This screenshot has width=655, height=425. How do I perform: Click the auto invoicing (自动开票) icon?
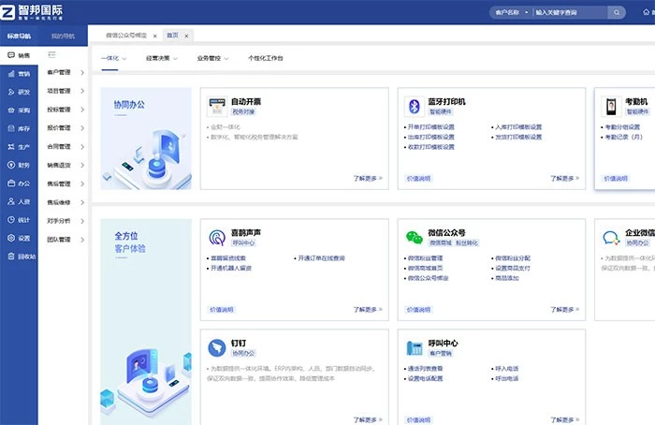coord(217,105)
